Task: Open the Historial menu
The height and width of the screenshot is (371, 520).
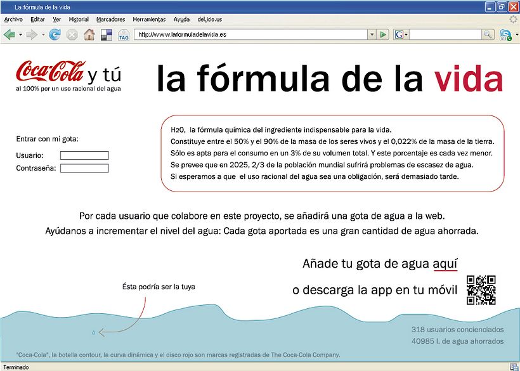Action: [x=79, y=19]
